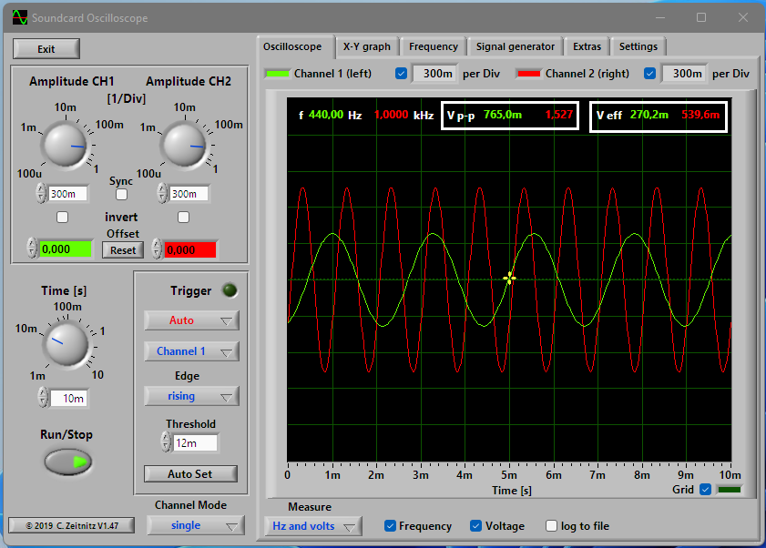Click the CH1 amplitude value stepper arrows
766x548 pixels.
(41, 194)
